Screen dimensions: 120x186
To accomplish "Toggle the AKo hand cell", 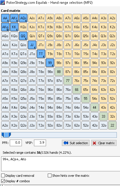I will pos(5,27).
